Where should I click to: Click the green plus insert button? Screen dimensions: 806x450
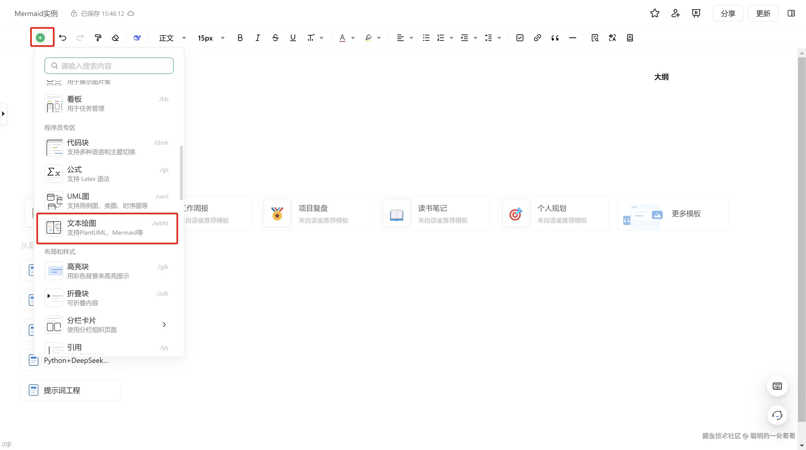click(40, 38)
